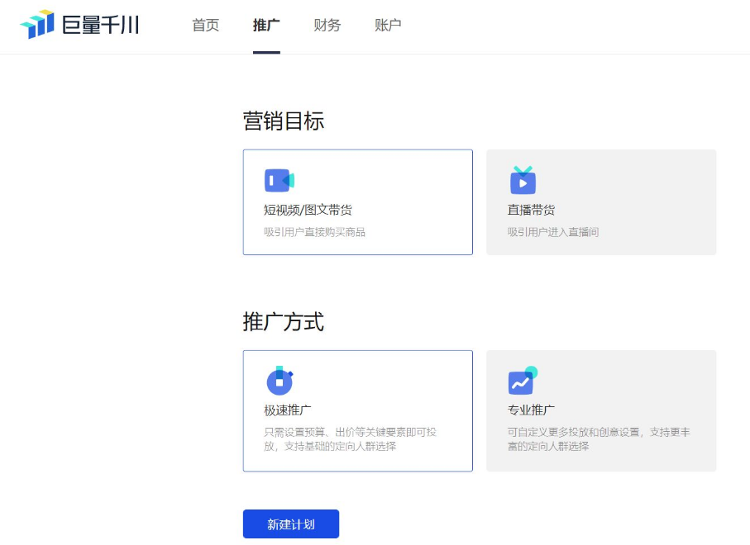Select the 推广 navigation tab
The image size is (750, 545).
point(265,26)
